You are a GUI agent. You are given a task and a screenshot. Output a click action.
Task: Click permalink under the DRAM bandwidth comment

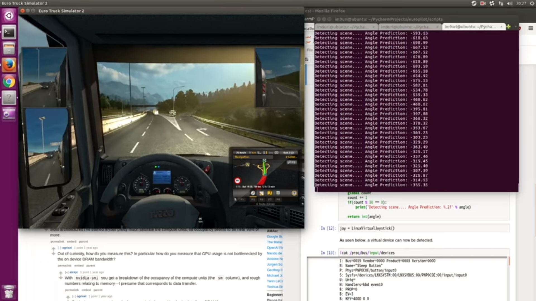(x=64, y=266)
